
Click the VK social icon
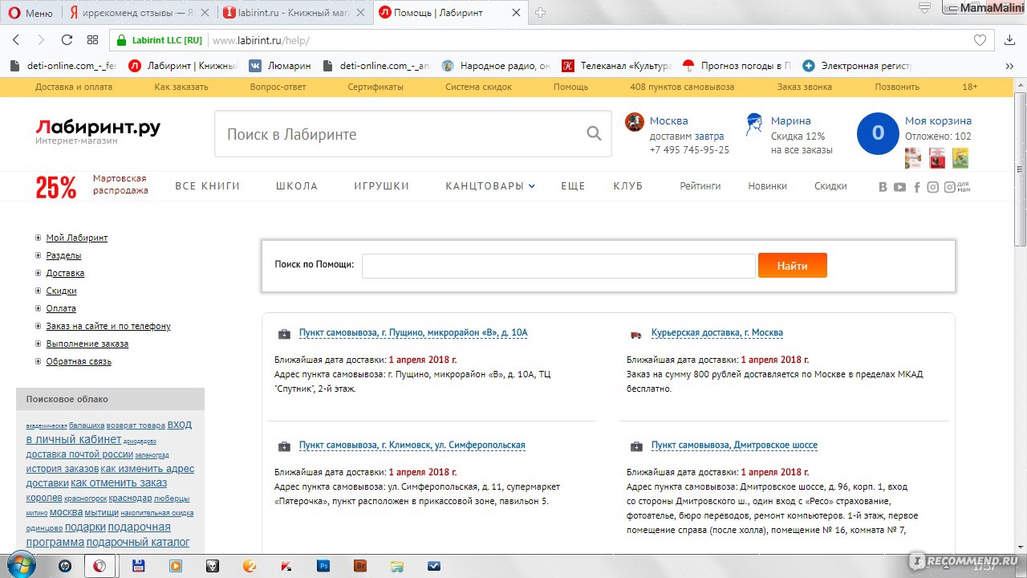pos(883,187)
